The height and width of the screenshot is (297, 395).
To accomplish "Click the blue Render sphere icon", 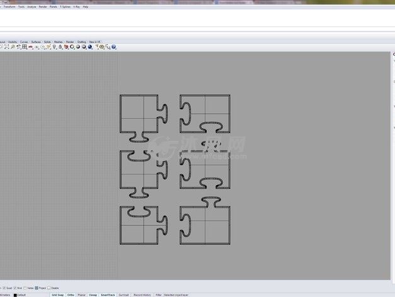I will pos(90,47).
